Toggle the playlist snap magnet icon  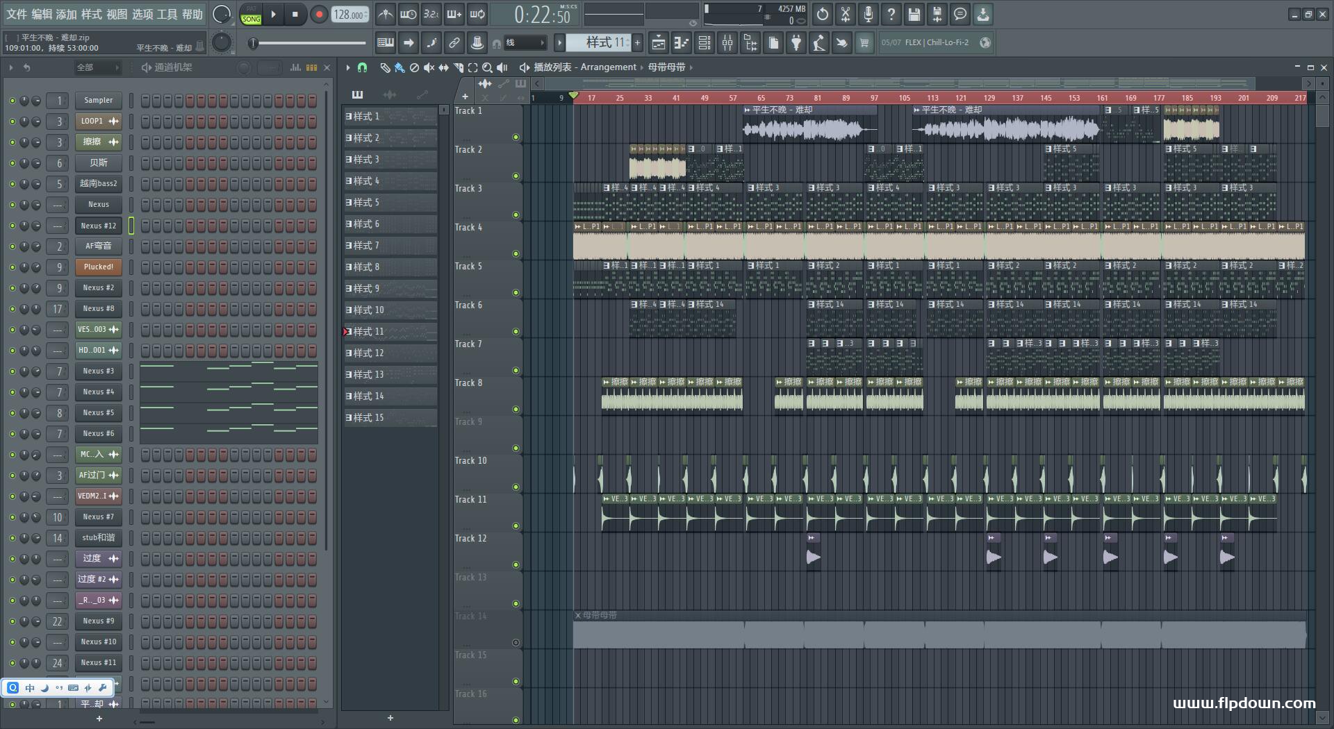click(362, 67)
